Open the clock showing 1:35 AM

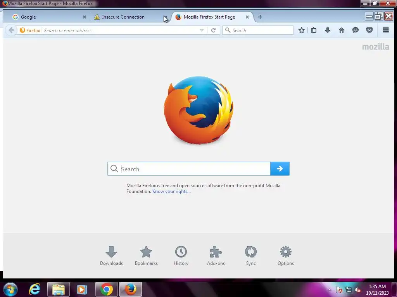point(377,290)
